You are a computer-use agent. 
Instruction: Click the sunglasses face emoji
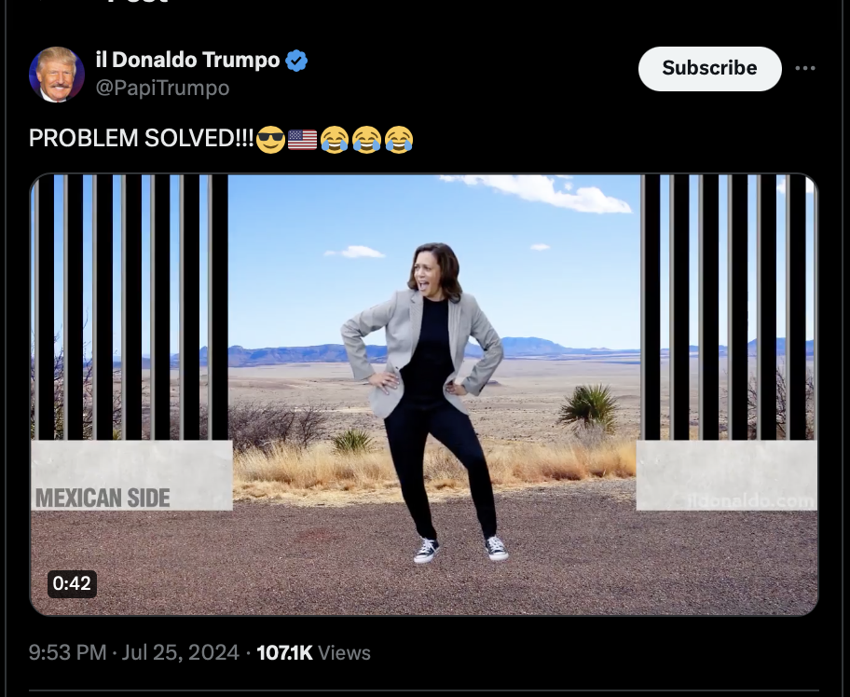(270, 139)
